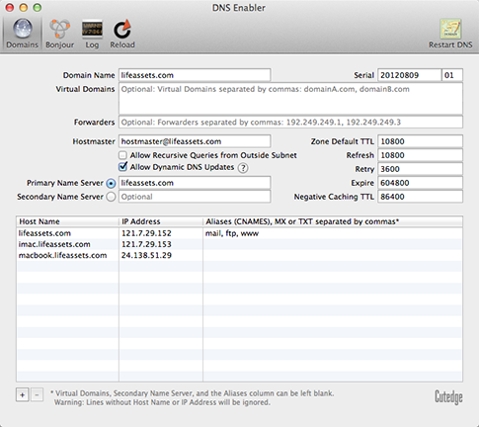Minimize the DNS Enabler window
Screen dimensions: 479x427
(24, 7)
